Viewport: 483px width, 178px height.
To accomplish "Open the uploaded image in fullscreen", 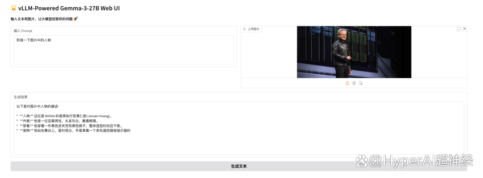I will click(459, 29).
